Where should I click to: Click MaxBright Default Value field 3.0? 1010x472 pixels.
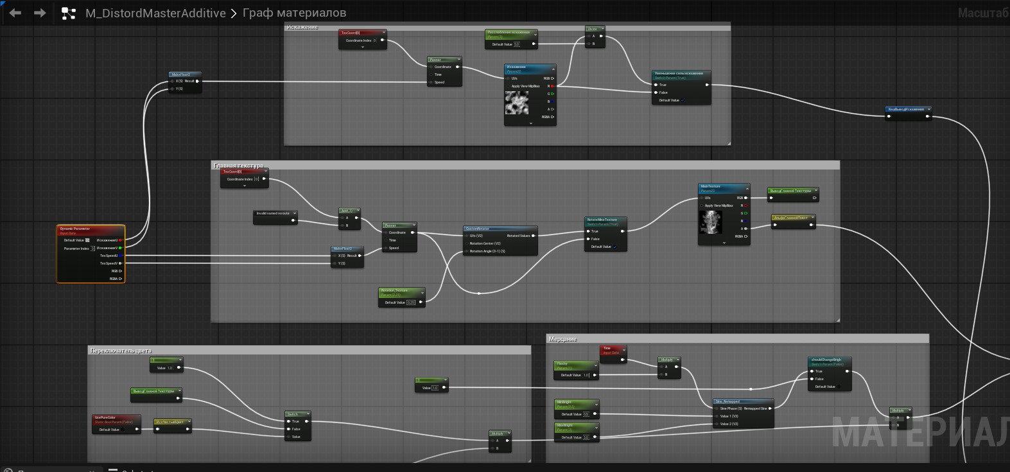point(586,437)
